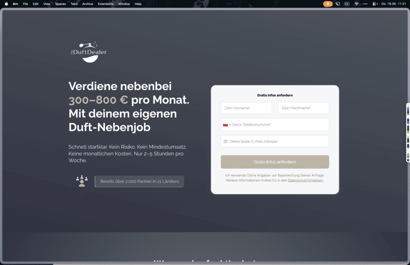Screen dimensions: 410x265
Task: Click the date and time in menu bar
Action: [x=393, y=4]
